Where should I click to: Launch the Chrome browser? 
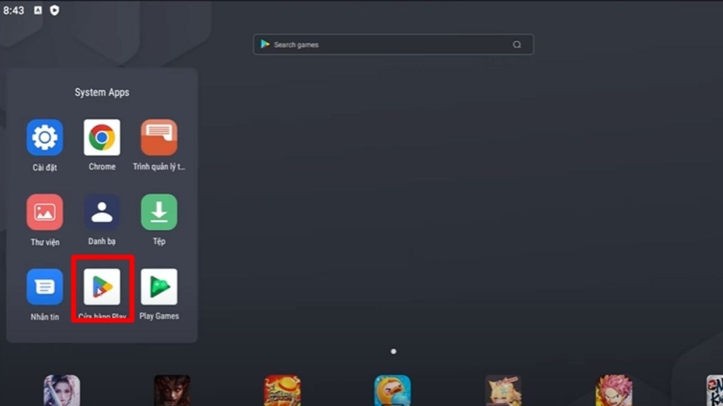(102, 138)
